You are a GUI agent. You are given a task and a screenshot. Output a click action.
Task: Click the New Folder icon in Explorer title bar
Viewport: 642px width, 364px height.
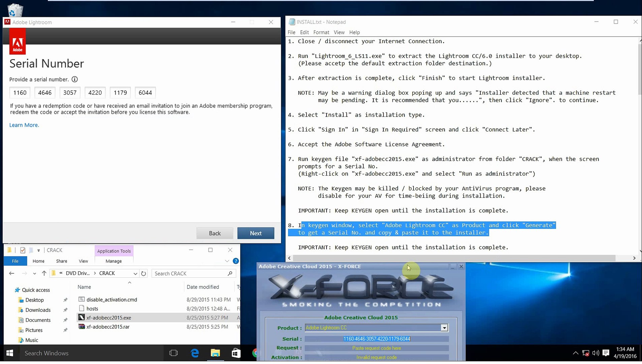point(31,250)
